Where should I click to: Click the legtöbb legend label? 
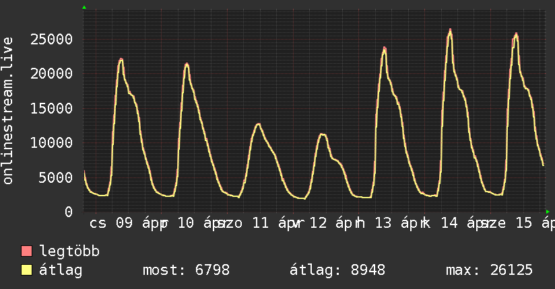pos(69,251)
